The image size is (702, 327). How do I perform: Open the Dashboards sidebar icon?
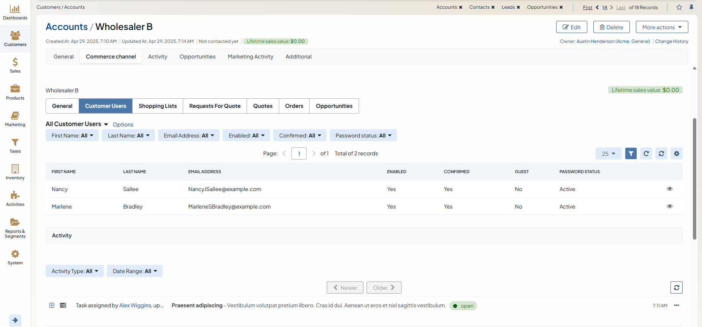15,13
